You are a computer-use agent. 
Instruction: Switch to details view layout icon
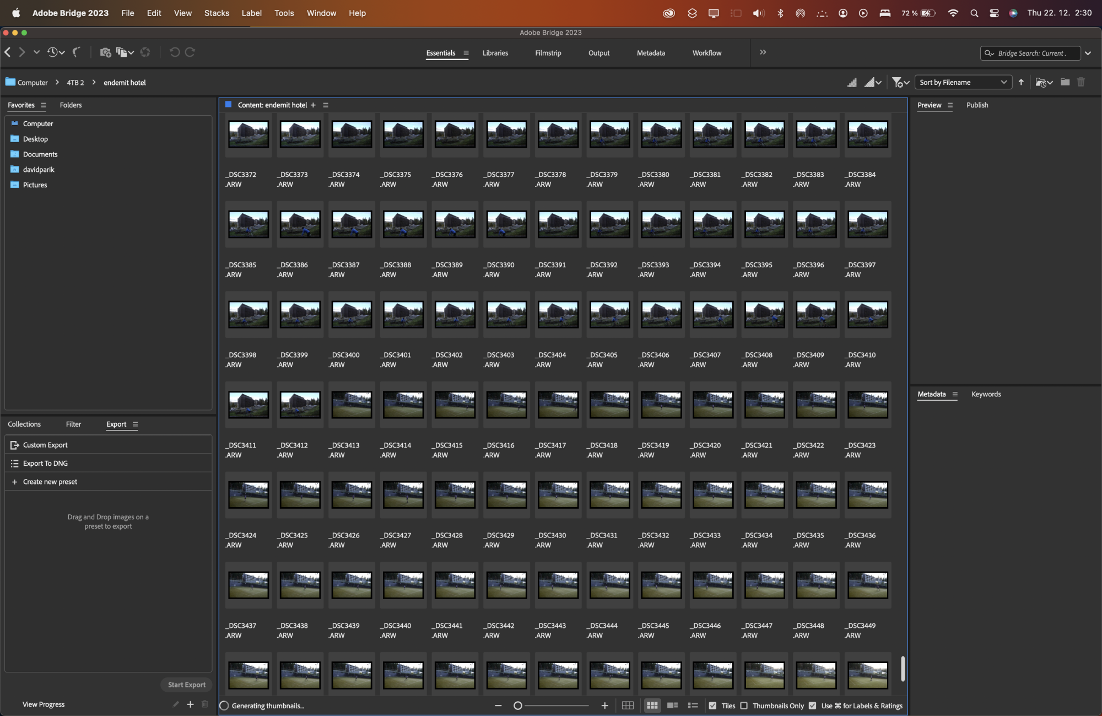672,706
